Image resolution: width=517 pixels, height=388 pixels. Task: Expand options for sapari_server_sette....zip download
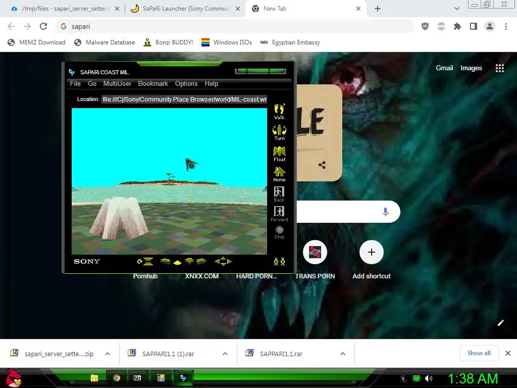[x=108, y=354]
